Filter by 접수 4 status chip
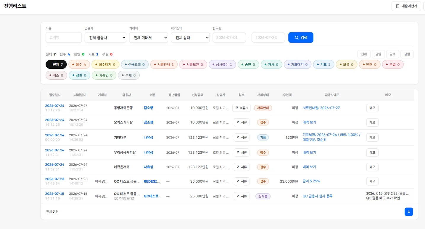Image resolution: width=425 pixels, height=229 pixels. (79, 64)
